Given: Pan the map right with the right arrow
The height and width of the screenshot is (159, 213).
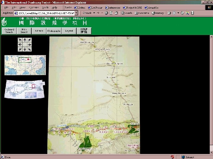Looking at the screenshot, I should click(x=29, y=44).
